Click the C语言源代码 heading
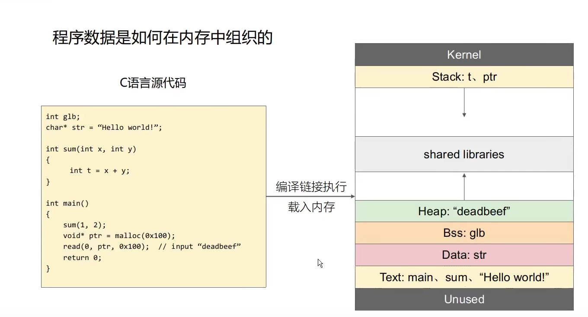The image size is (588, 317). click(x=153, y=82)
